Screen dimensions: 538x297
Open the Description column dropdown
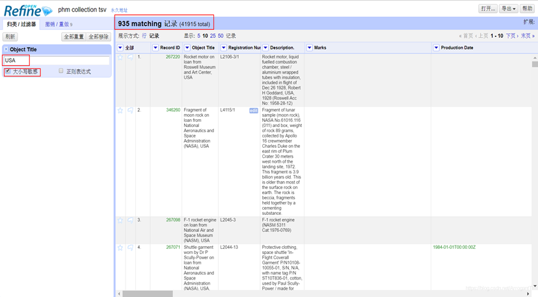[x=265, y=48]
